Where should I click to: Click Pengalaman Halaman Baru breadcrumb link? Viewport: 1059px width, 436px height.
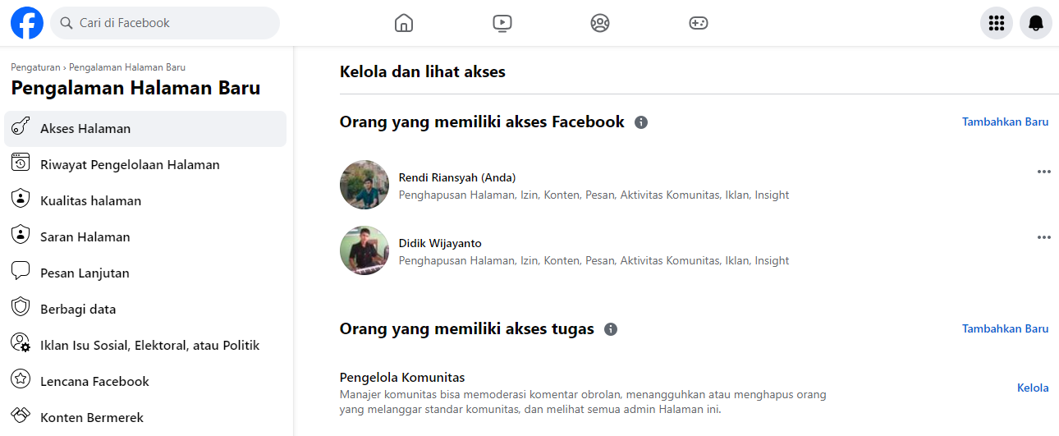127,67
